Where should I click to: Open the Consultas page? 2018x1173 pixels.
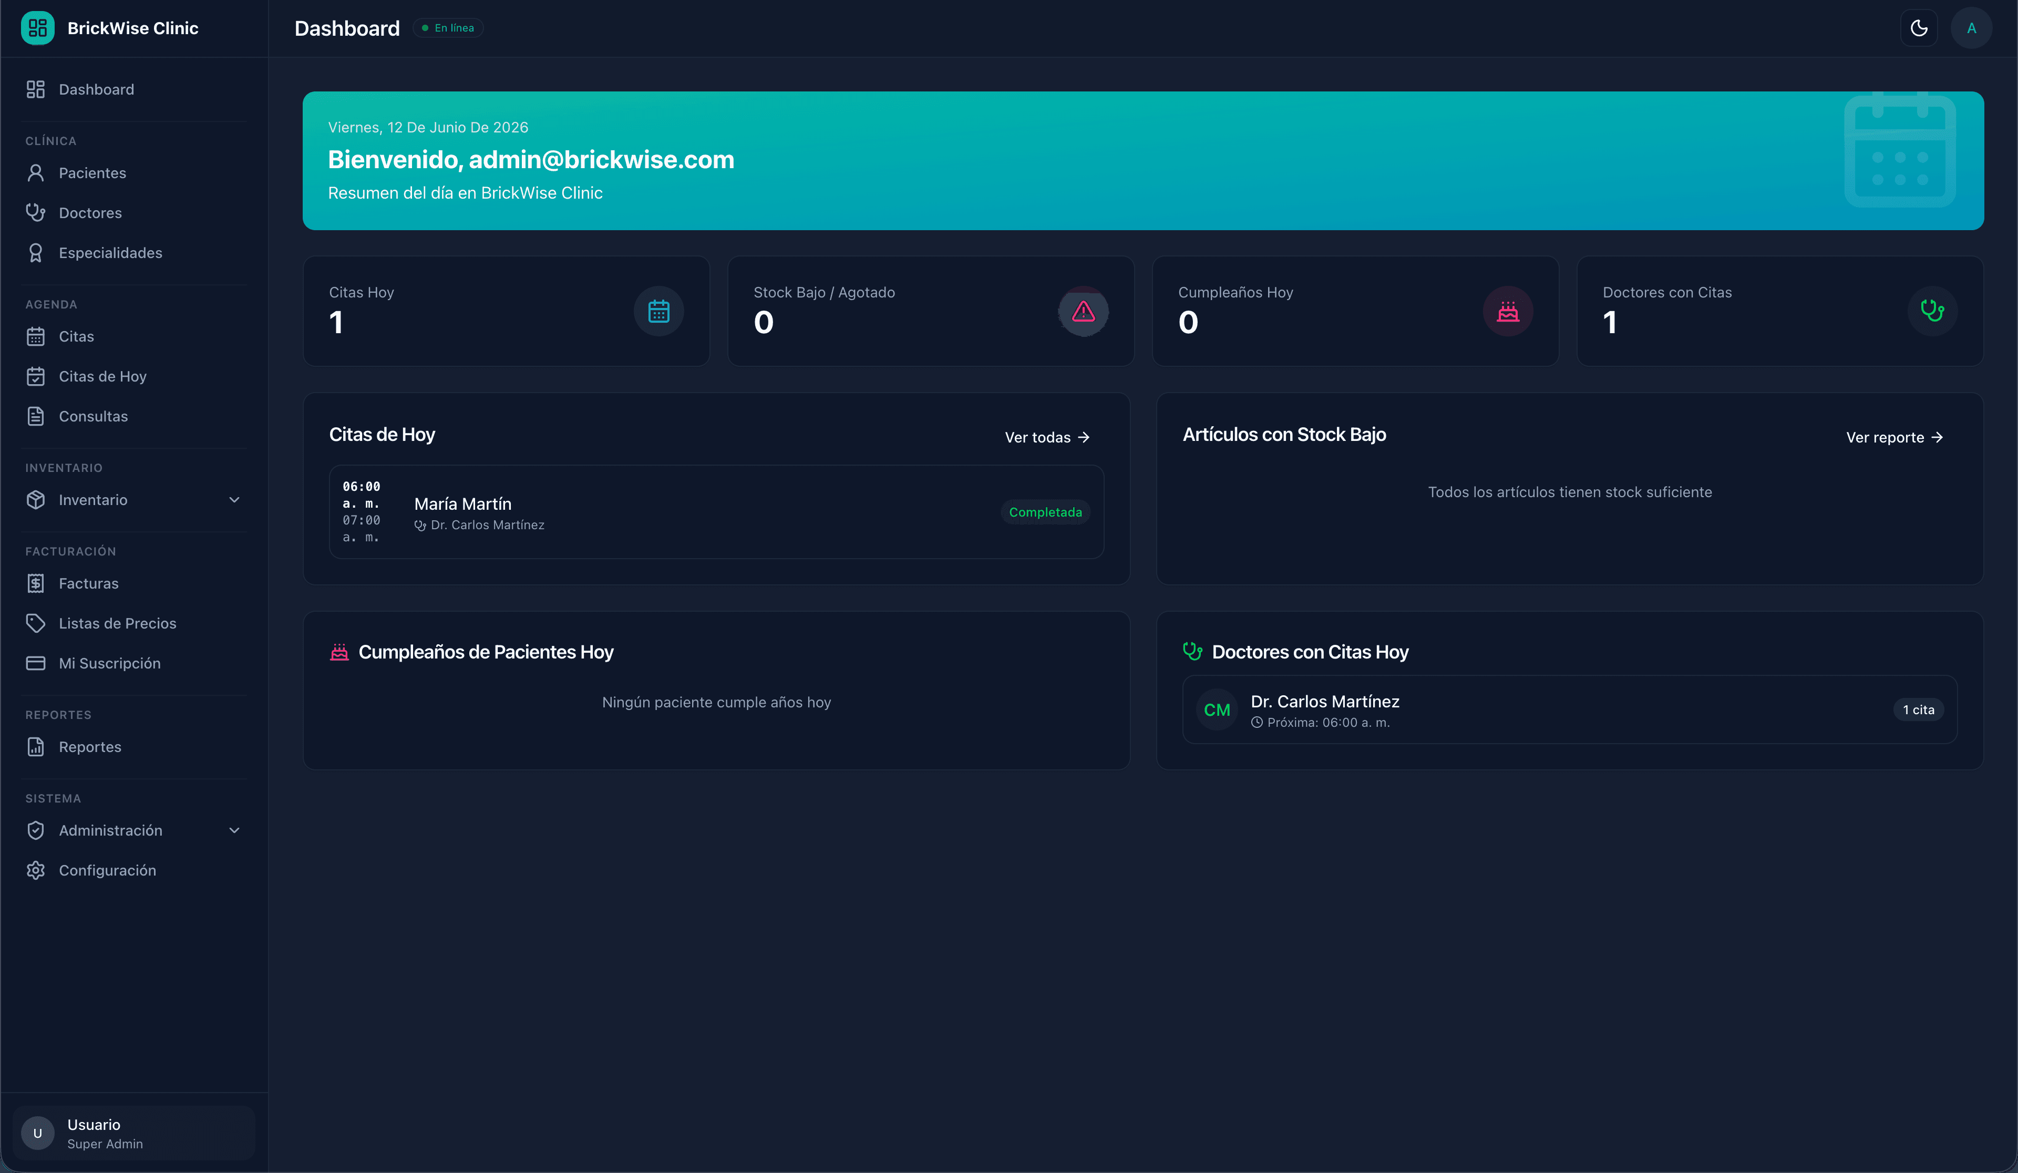pos(133,416)
